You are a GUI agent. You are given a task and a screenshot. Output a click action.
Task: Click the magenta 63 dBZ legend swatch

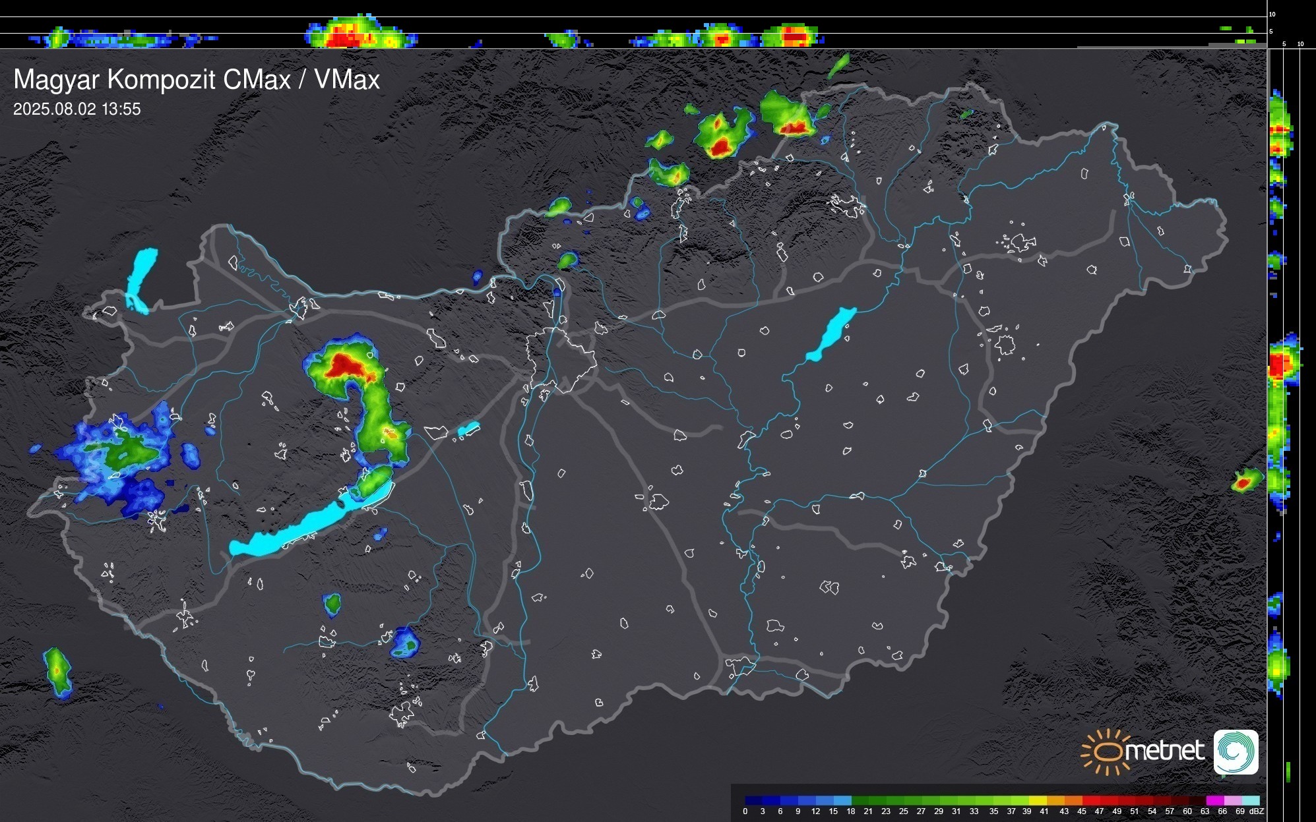click(1214, 800)
